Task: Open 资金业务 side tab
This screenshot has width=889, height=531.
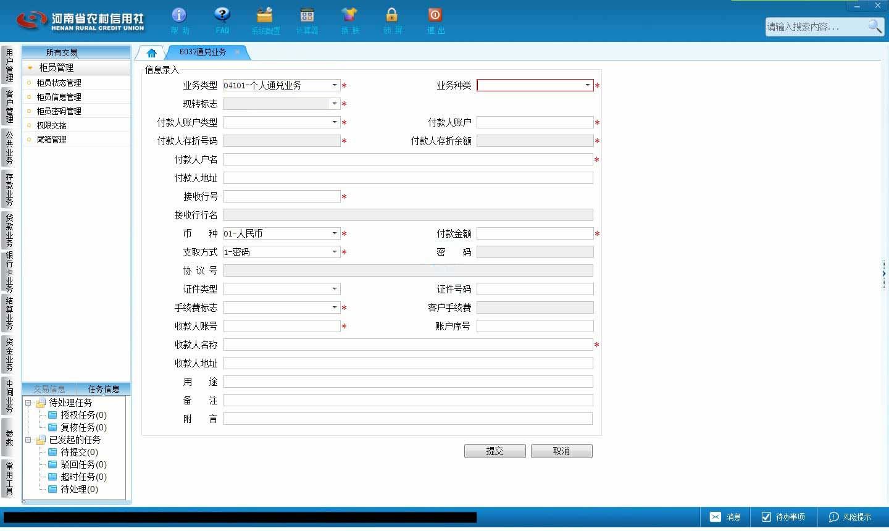Action: [x=9, y=354]
